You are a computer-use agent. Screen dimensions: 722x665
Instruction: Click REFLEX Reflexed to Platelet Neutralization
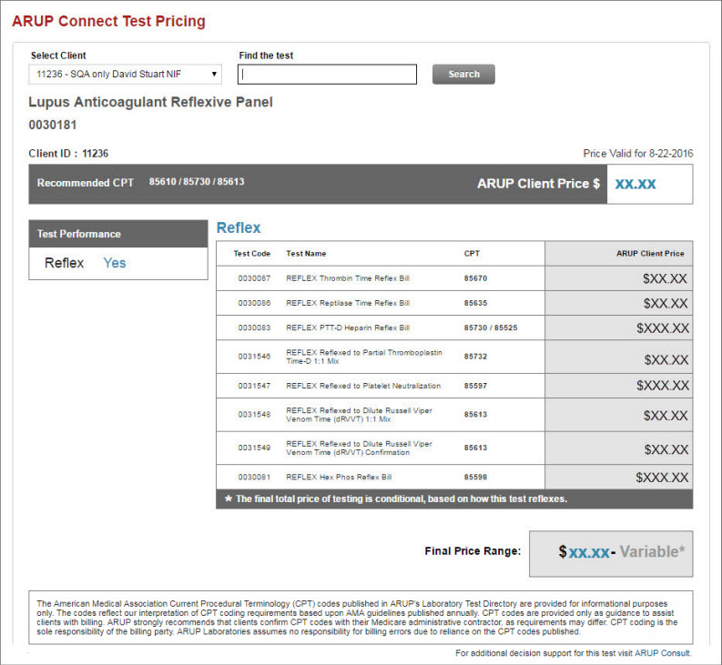click(363, 386)
